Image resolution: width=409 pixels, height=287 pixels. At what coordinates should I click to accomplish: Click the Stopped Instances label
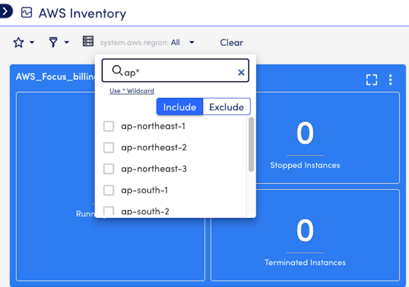(x=305, y=165)
